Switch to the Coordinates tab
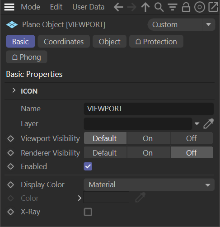The image size is (220, 227). tap(64, 42)
